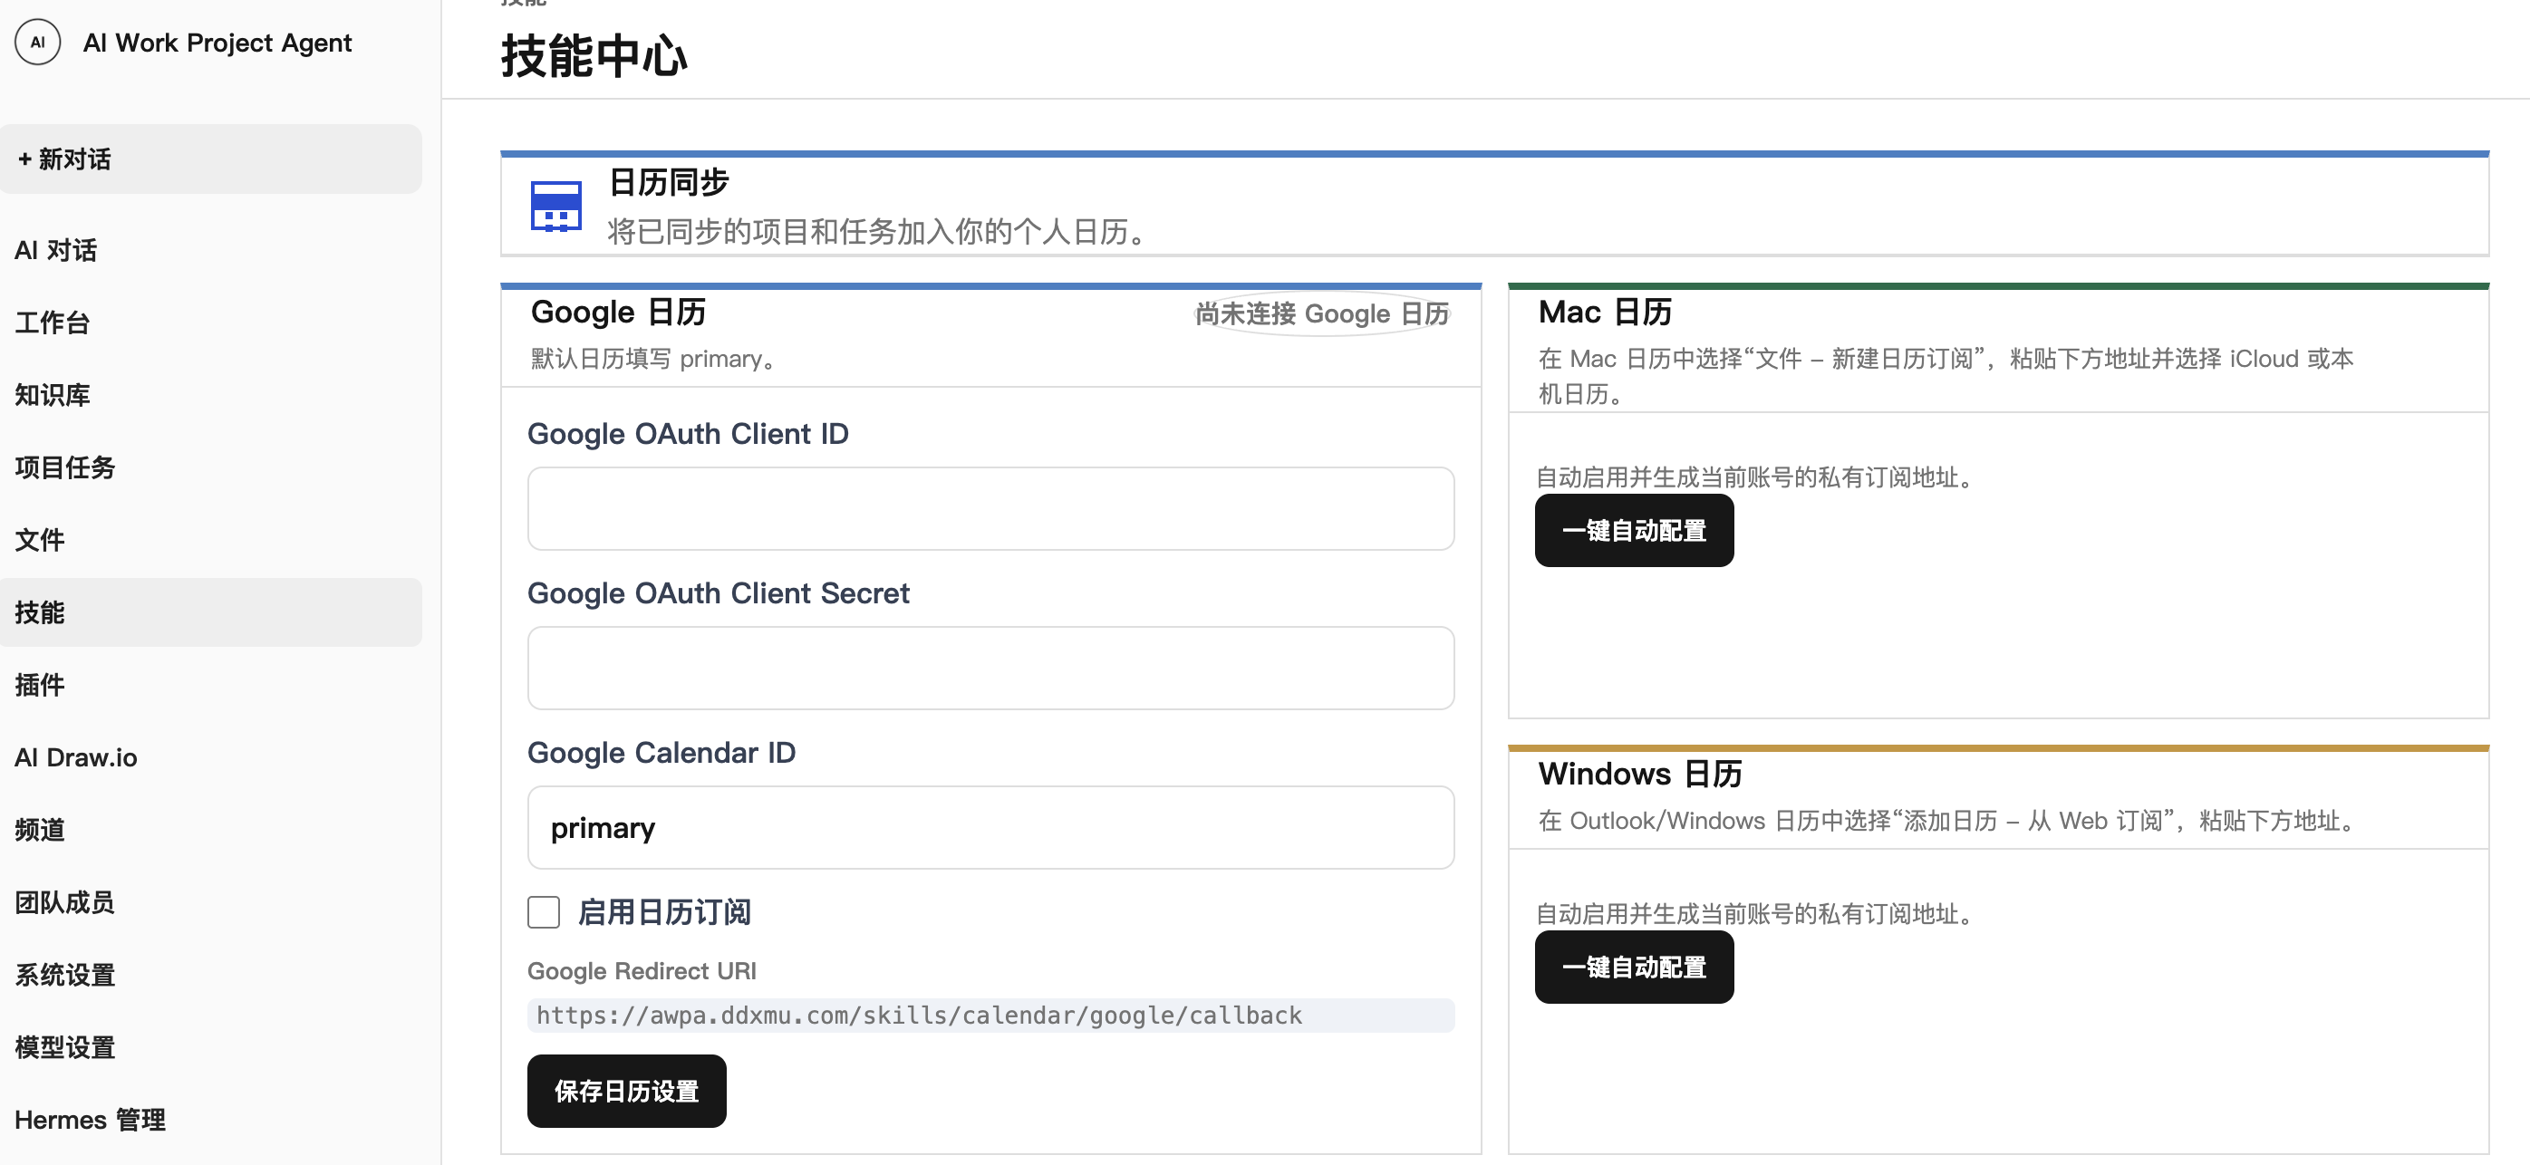
Task: Save settings with 保存日历设置 button
Action: point(626,1092)
